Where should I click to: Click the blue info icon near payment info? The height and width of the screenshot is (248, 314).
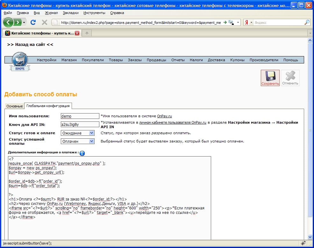pos(82,153)
